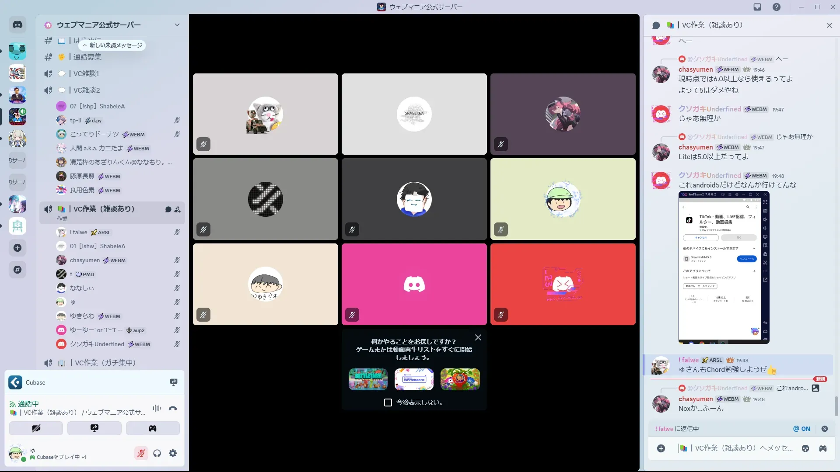Expand the ウェブマニア公式サーバー server dropdown
Image resolution: width=840 pixels, height=472 pixels.
[177, 25]
